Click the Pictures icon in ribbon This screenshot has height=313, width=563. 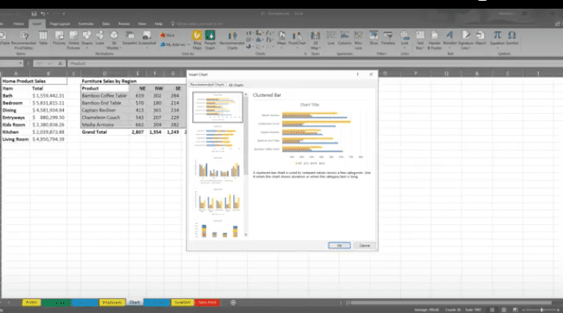click(59, 38)
